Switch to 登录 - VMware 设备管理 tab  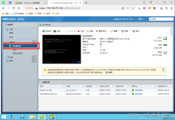tap(29, 3)
